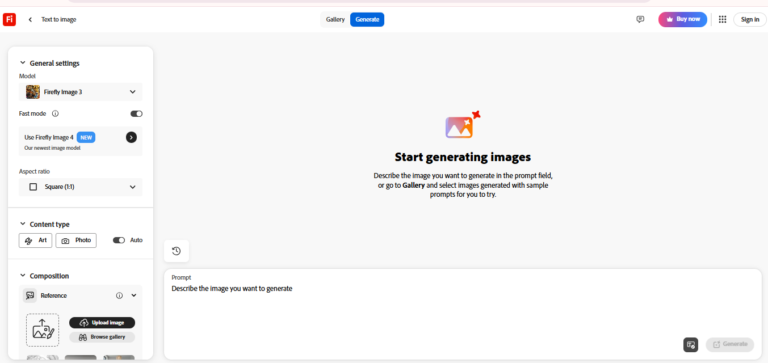The image size is (768, 363).
Task: Open the Square (1:1) aspect ratio dropdown
Action: [x=81, y=187]
